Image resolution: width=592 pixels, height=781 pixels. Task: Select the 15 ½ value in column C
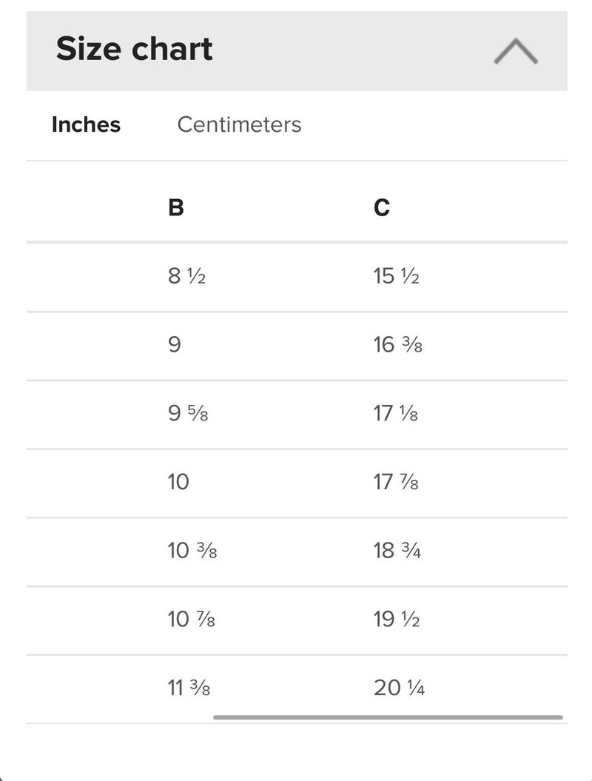click(x=397, y=276)
